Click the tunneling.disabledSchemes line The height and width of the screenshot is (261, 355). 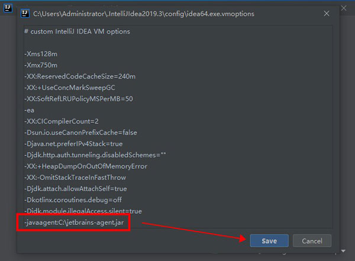coord(95,155)
